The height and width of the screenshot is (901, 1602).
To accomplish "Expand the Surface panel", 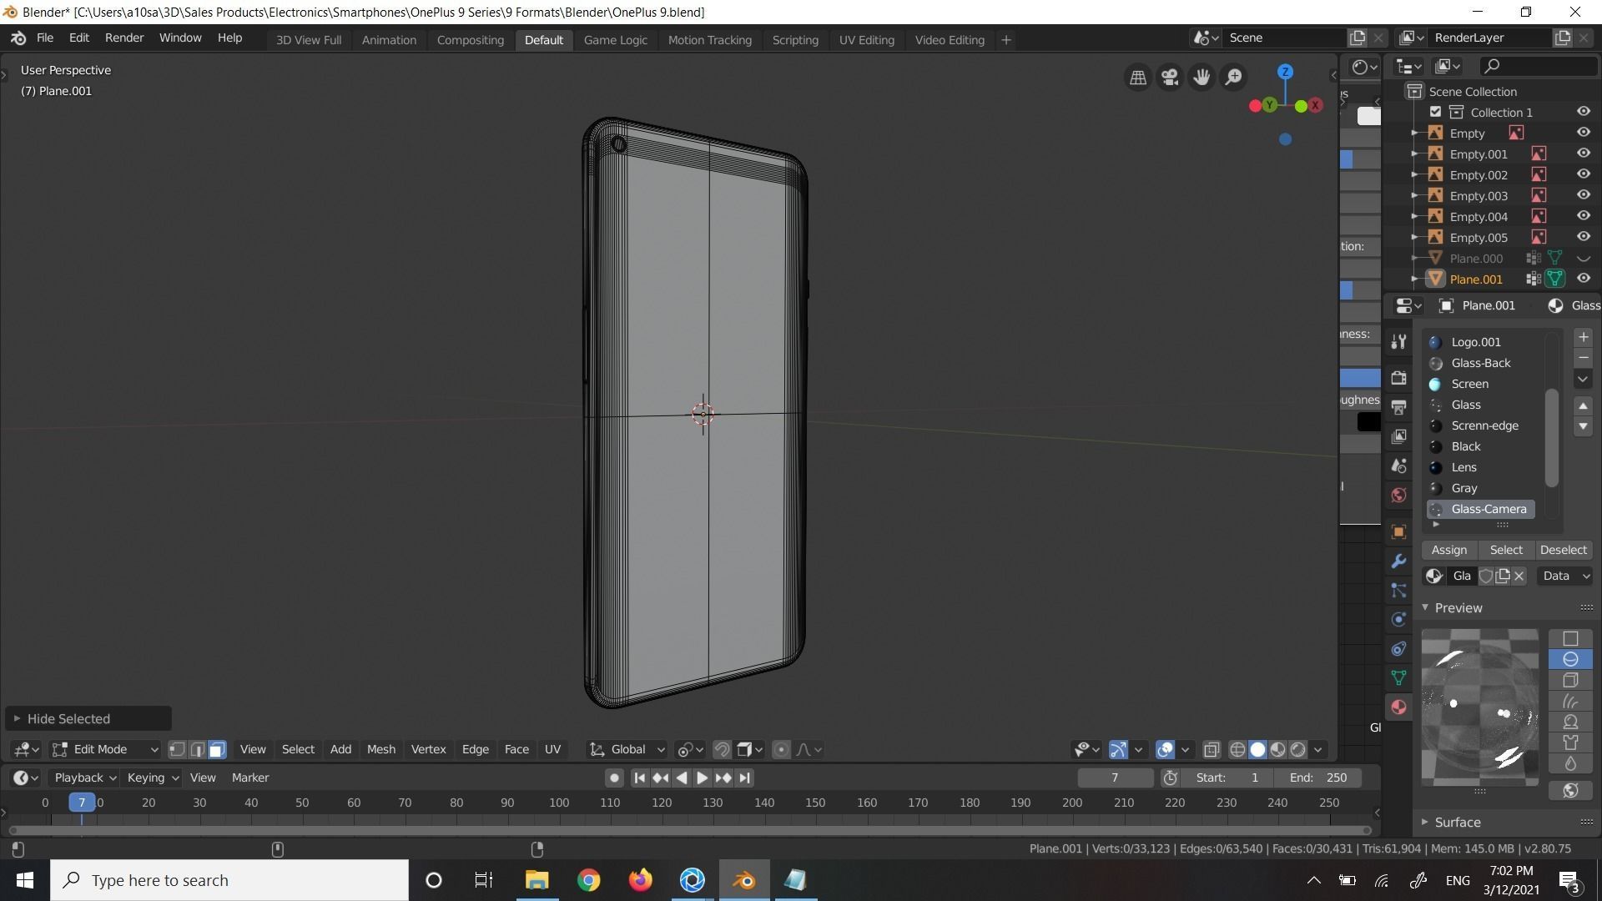I will point(1457,822).
